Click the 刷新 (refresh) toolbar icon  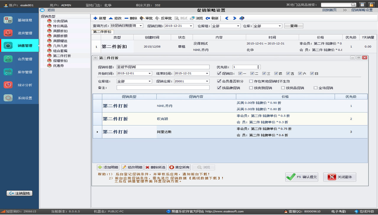tap(208, 18)
